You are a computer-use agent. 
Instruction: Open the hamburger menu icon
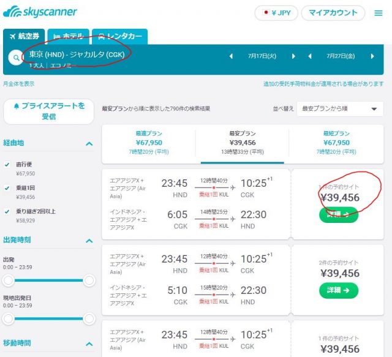379,13
